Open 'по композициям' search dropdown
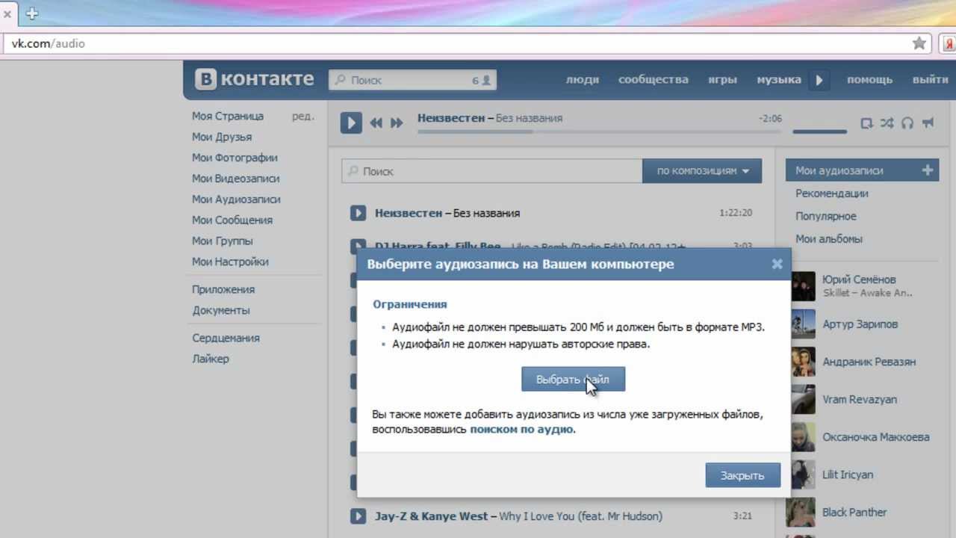 702,171
